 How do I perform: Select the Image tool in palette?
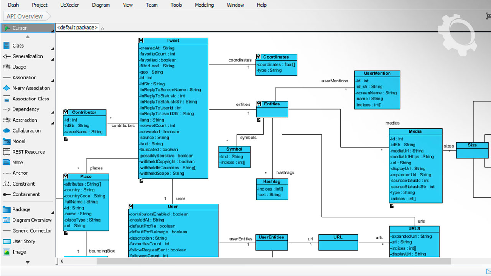tap(19, 252)
